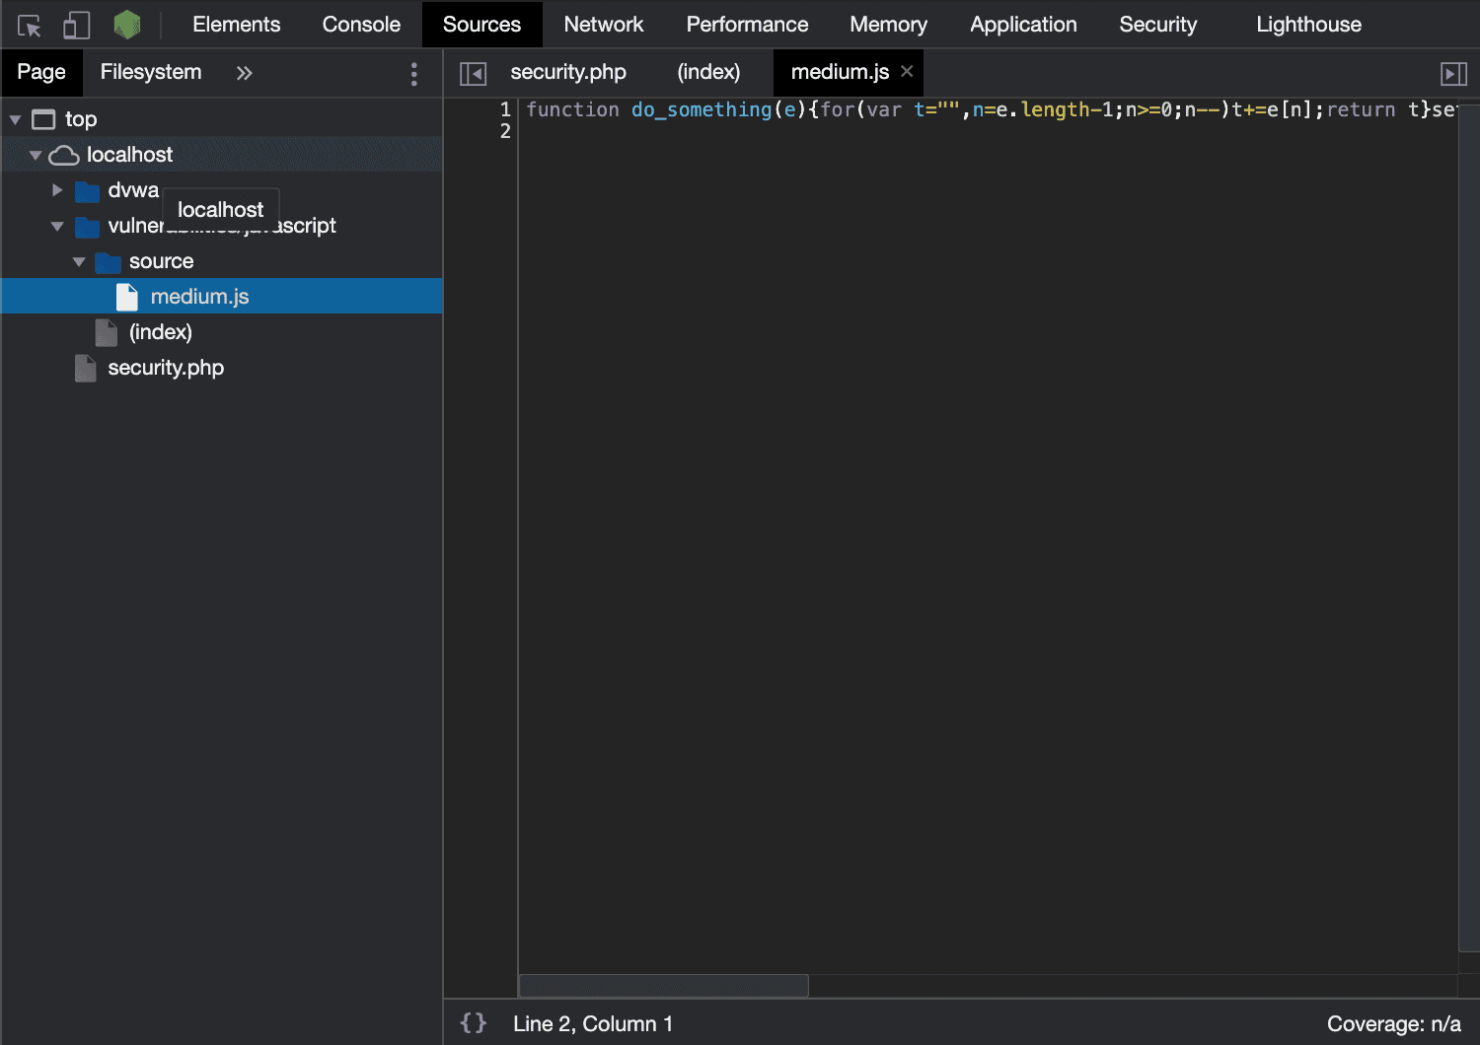Image resolution: width=1480 pixels, height=1045 pixels.
Task: Pretty-print the source using the braces icon
Action: click(x=473, y=1023)
